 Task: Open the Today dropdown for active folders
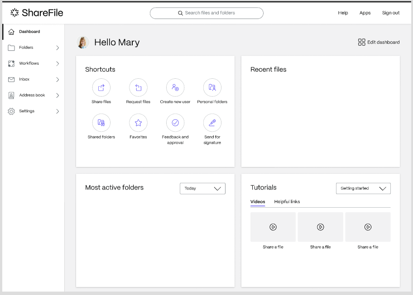pos(202,189)
